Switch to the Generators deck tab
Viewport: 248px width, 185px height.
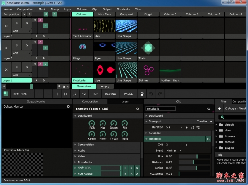click(x=84, y=87)
